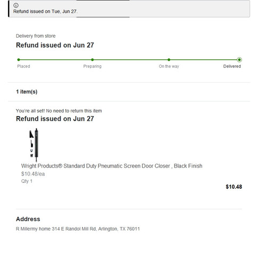Click the Preparing label
This screenshot has height=254, width=266.
tap(93, 66)
